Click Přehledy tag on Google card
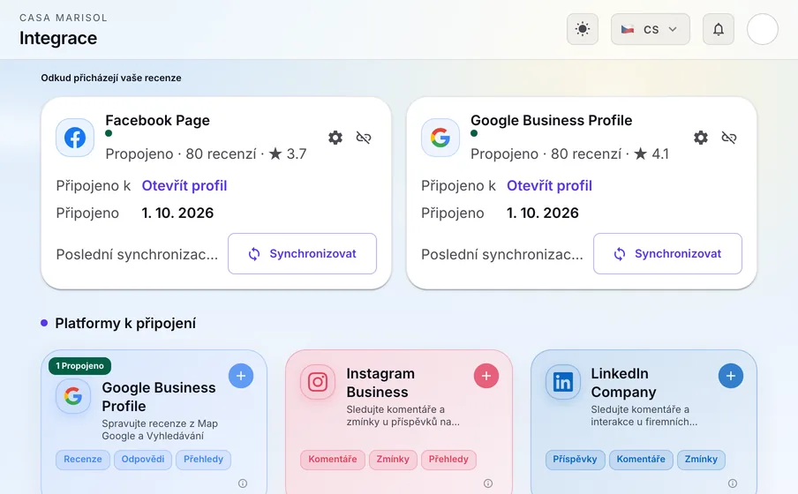 coord(203,459)
